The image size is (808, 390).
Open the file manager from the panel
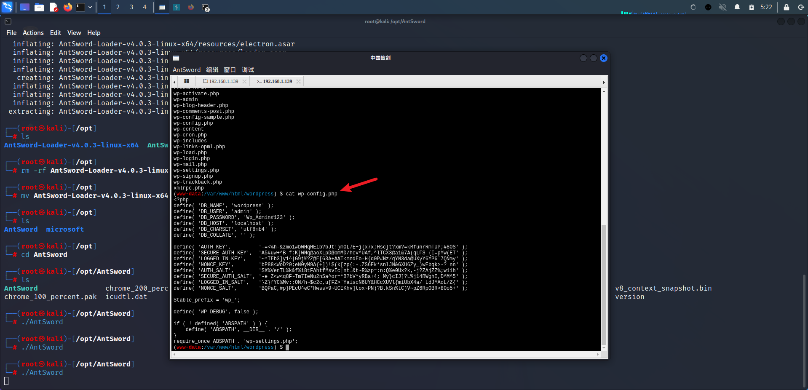pyautogui.click(x=39, y=7)
